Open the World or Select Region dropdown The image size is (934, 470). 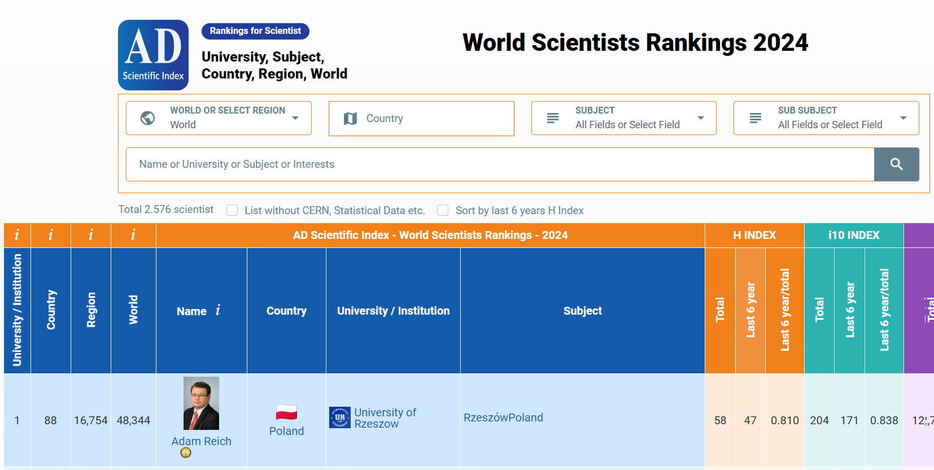(x=219, y=118)
